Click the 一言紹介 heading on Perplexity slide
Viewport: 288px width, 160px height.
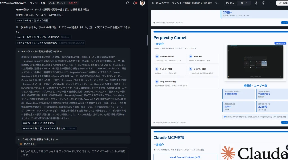click(159, 44)
